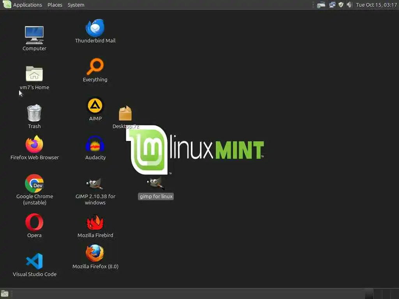The width and height of the screenshot is (399, 299).
Task: Click the show desktop button in bottom panel
Action: [x=5, y=294]
